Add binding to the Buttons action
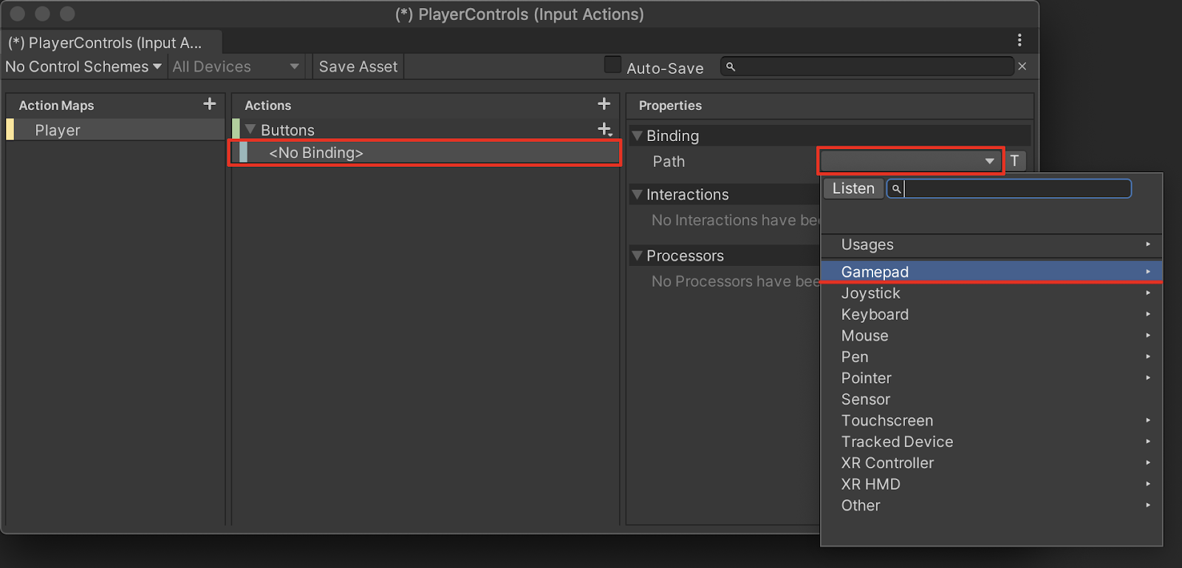 604,129
